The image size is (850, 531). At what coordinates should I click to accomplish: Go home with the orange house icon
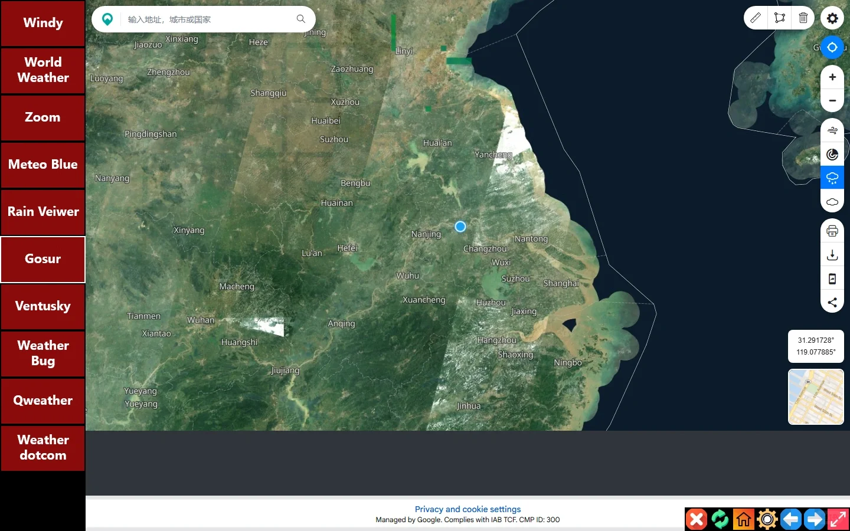(744, 519)
